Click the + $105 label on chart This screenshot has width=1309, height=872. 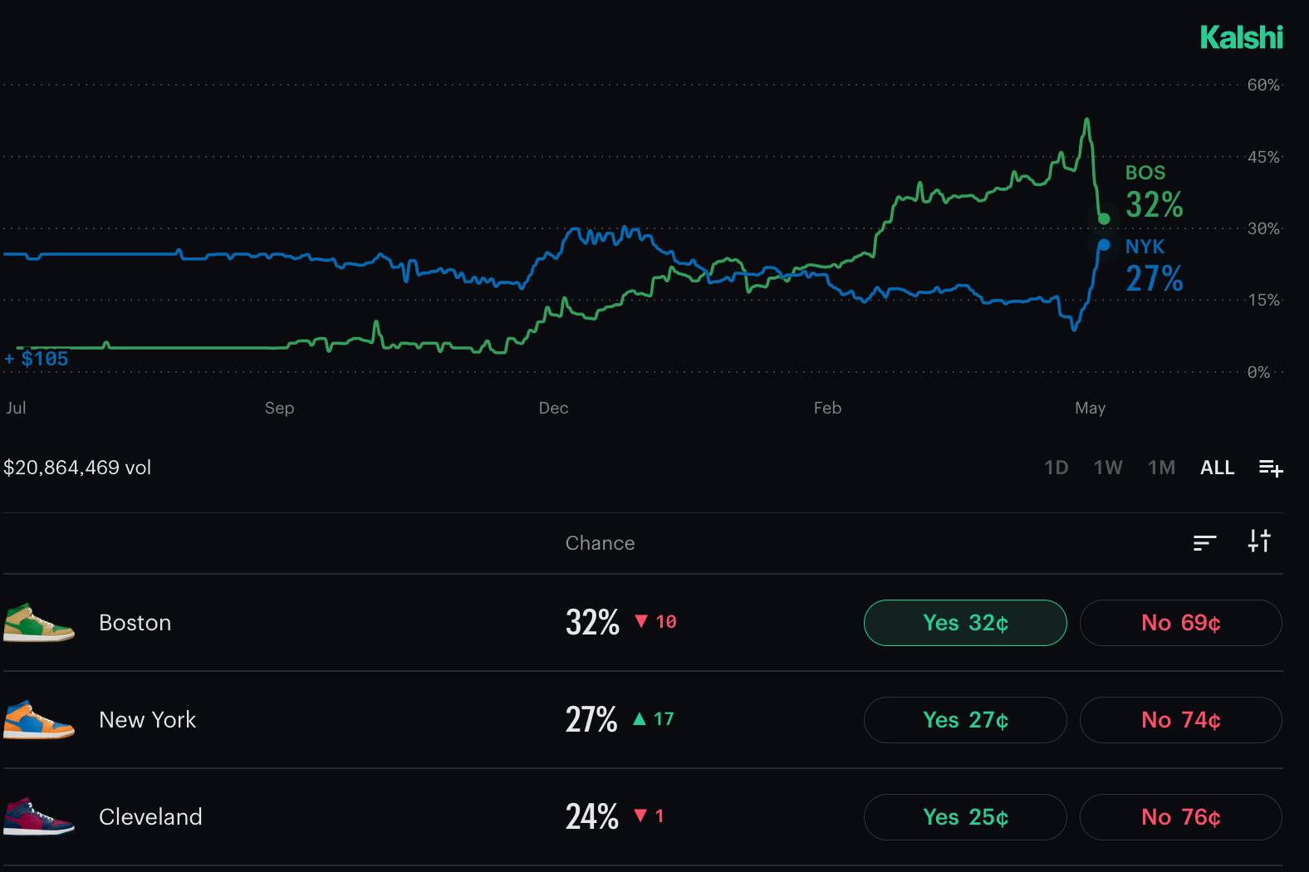[x=37, y=359]
